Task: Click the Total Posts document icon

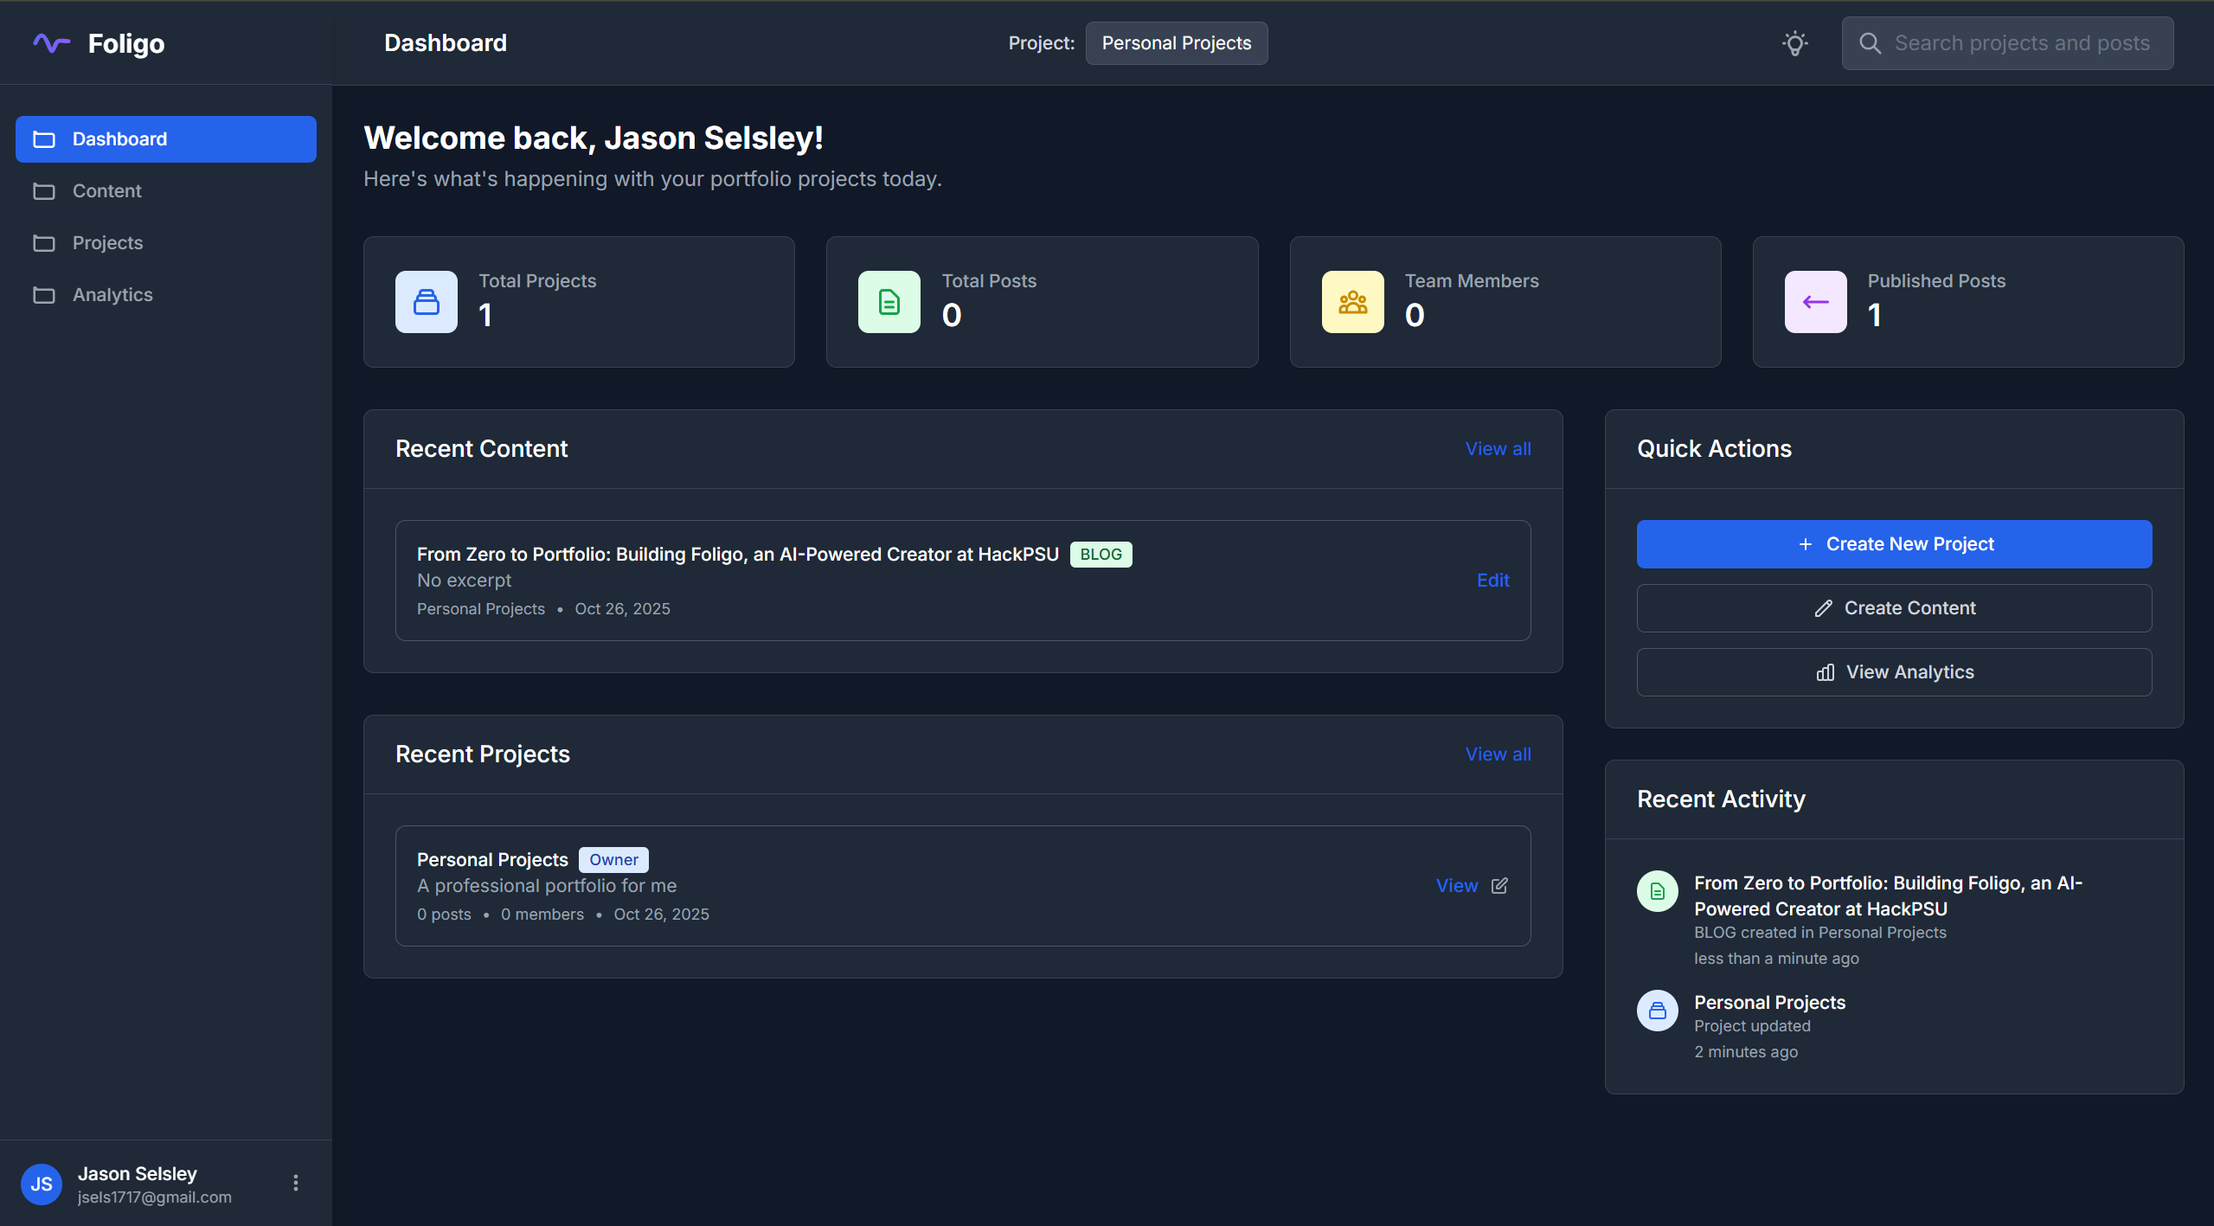Action: click(x=889, y=302)
